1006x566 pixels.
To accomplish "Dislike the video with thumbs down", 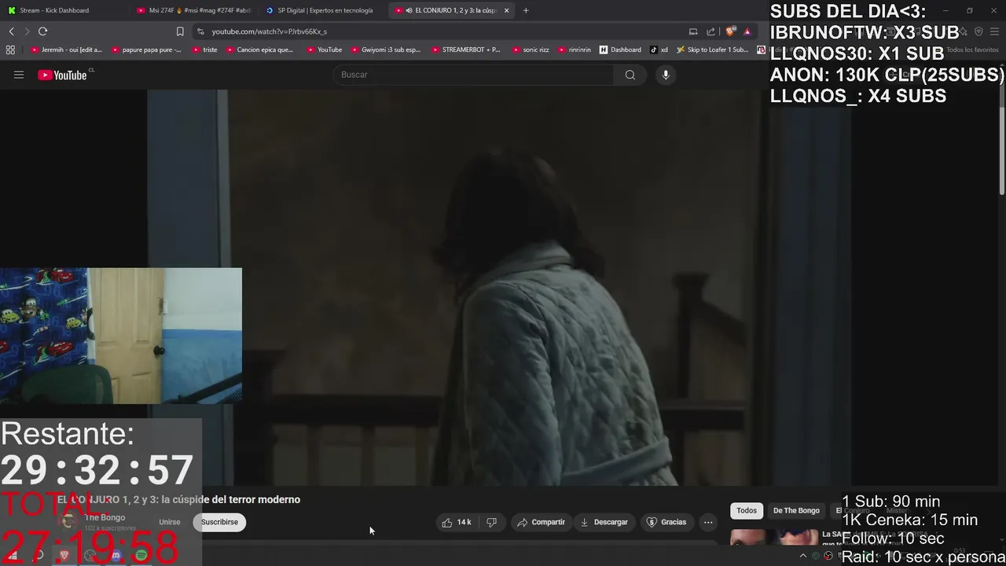I will click(492, 522).
